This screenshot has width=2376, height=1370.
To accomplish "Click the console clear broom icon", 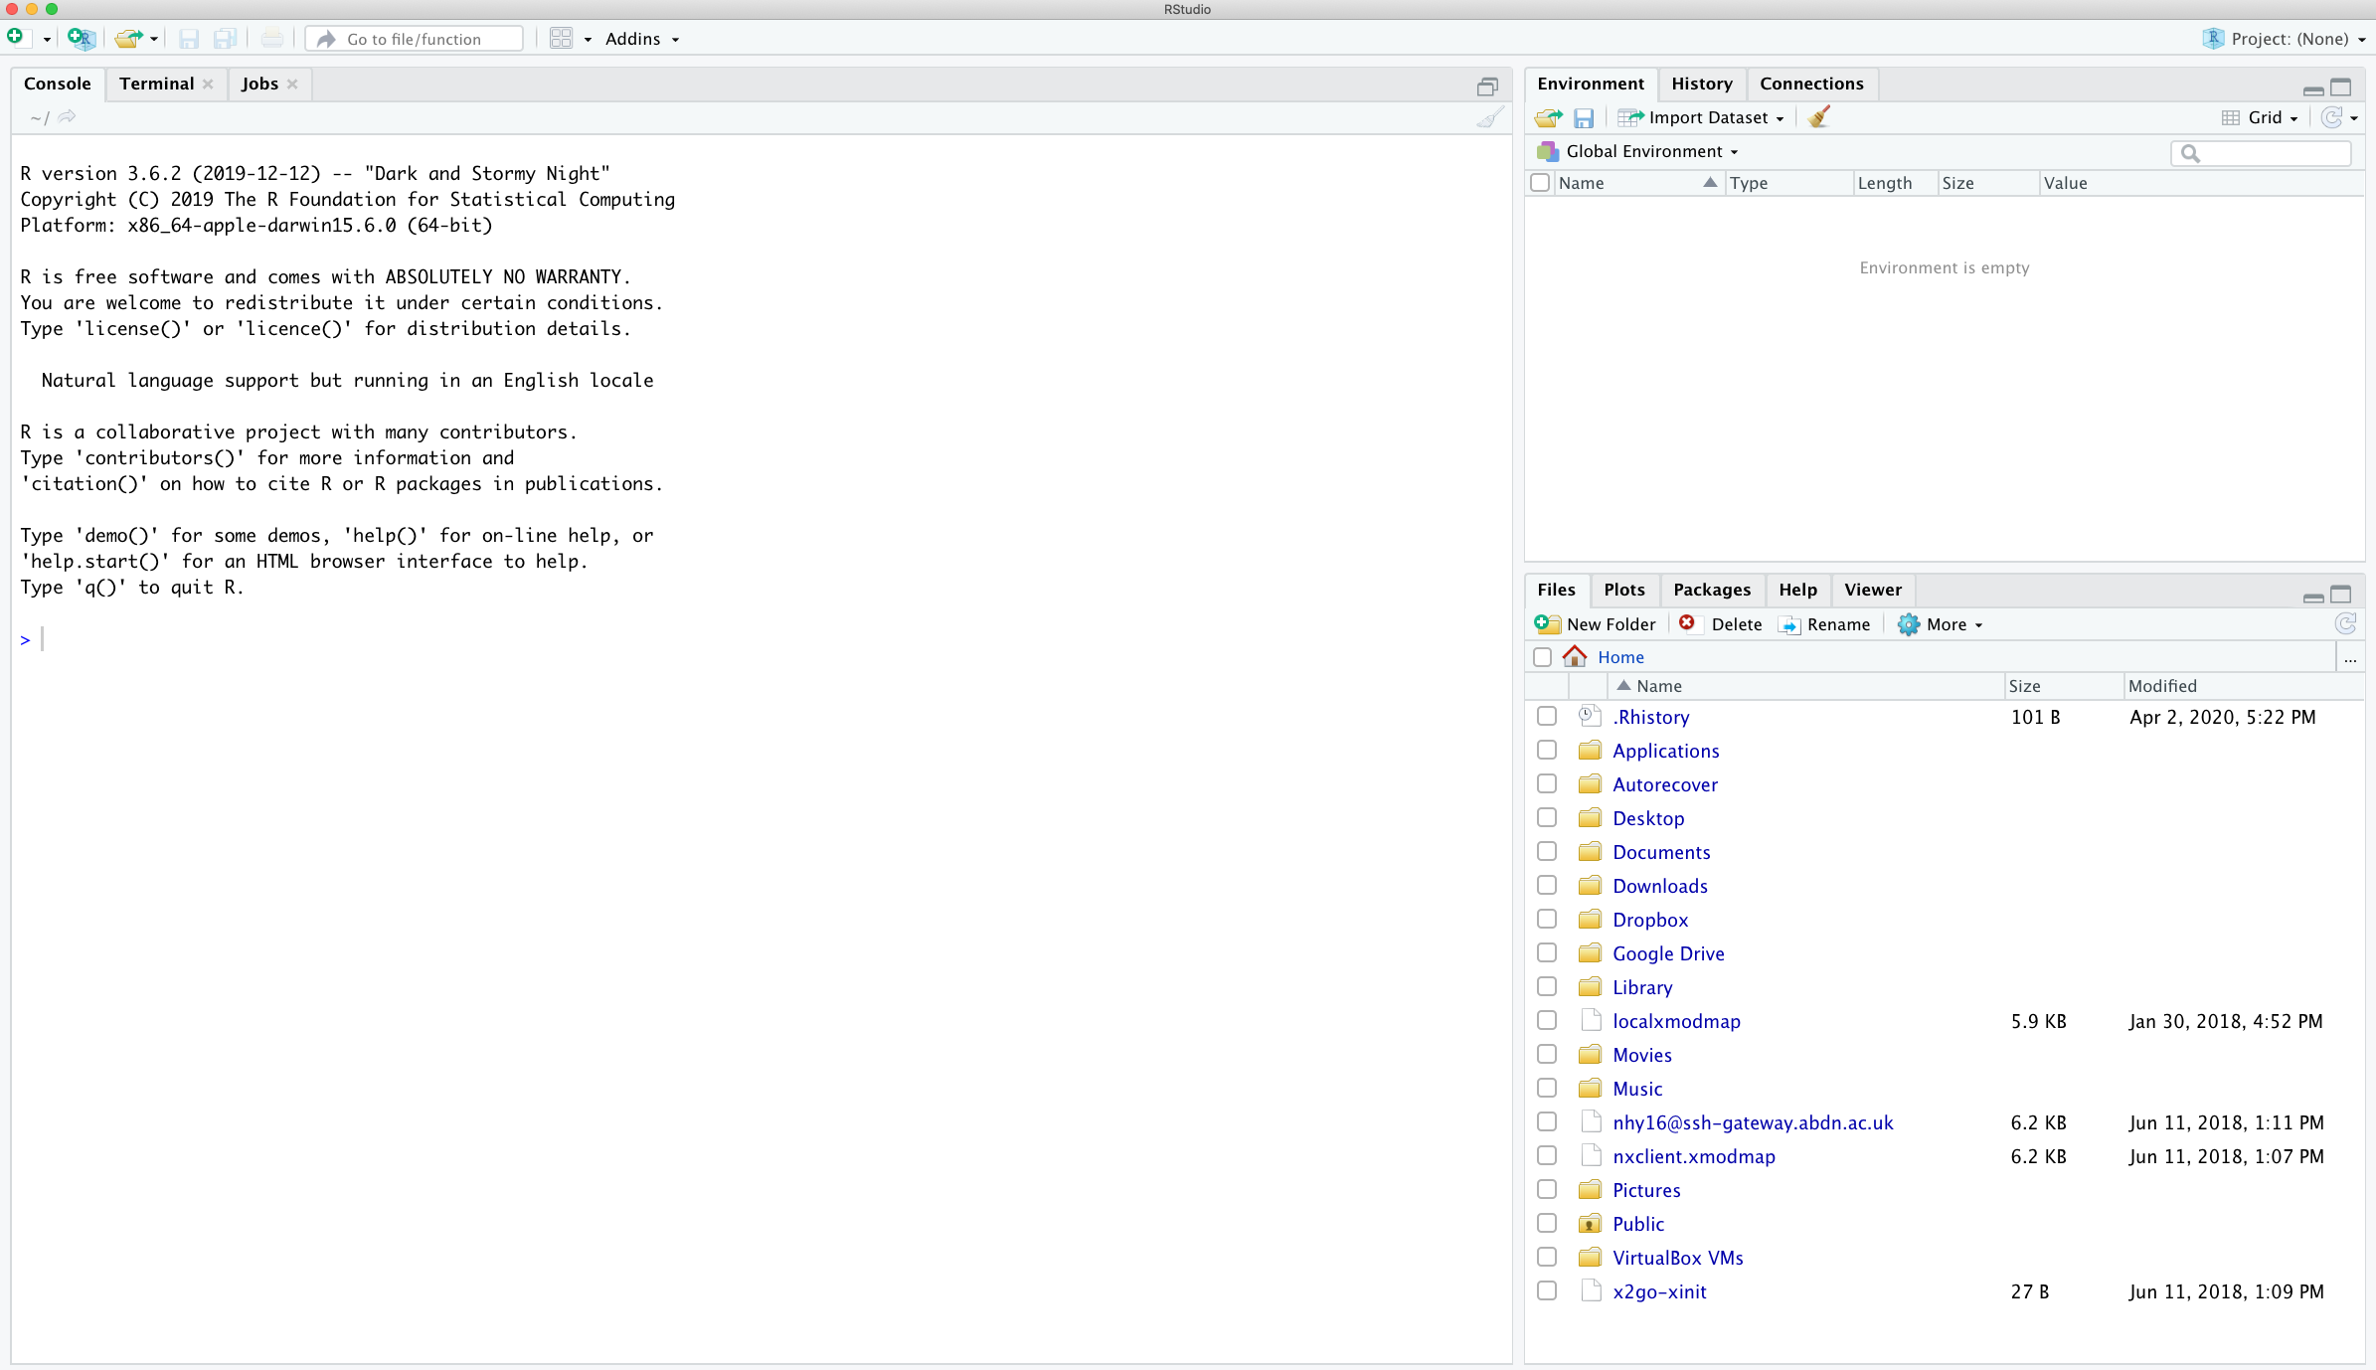I will point(1488,118).
